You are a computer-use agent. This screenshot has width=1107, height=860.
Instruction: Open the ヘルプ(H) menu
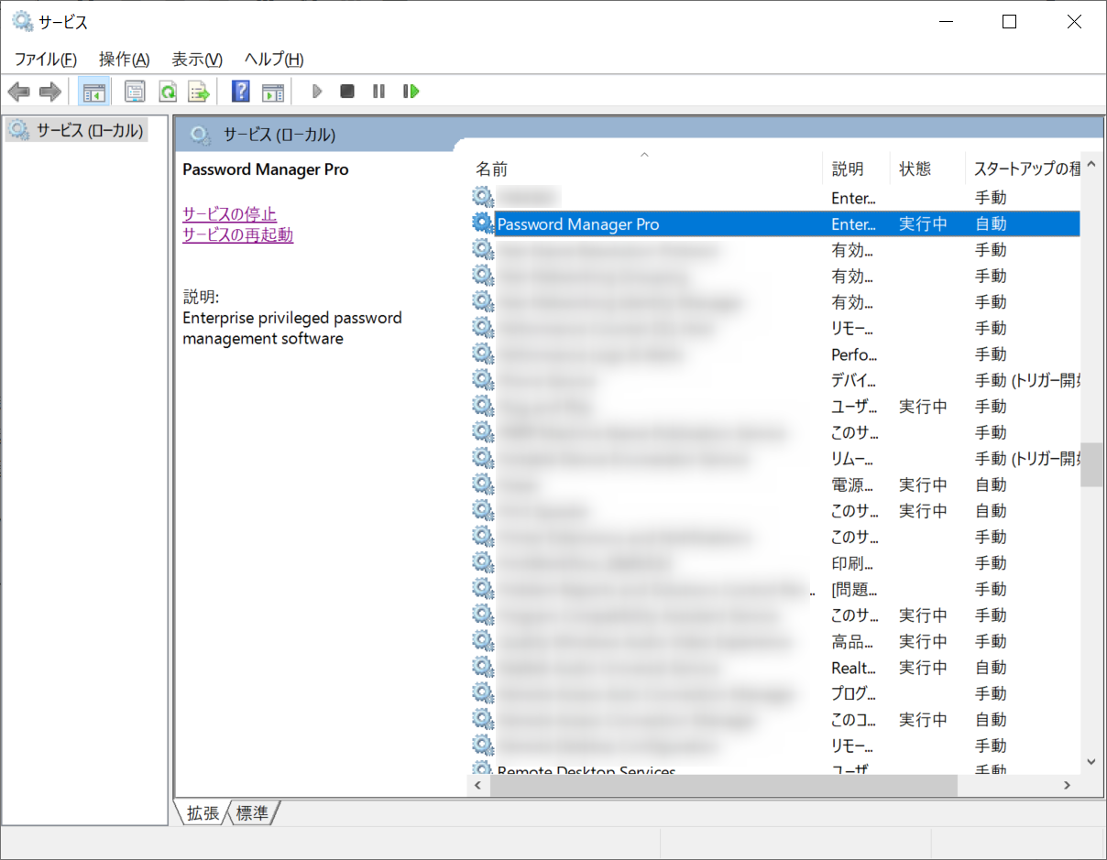274,60
